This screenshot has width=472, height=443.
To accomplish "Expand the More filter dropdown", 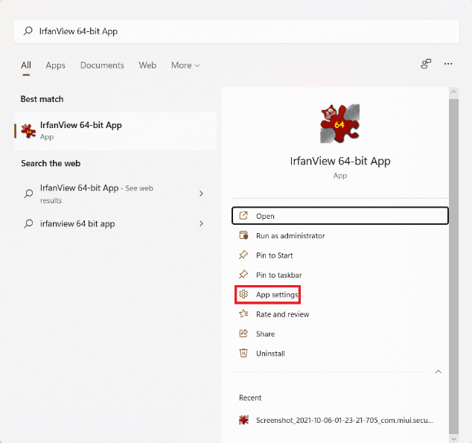I will tap(185, 66).
